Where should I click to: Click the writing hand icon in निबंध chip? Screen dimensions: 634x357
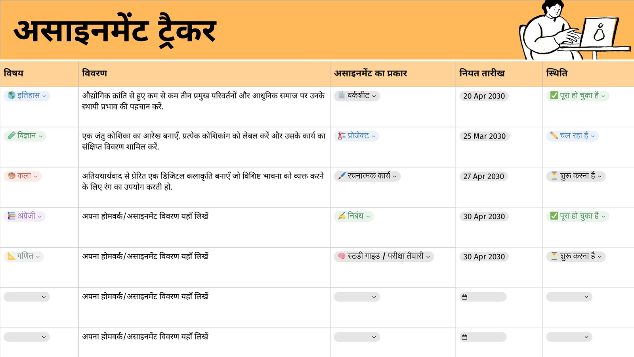[342, 216]
